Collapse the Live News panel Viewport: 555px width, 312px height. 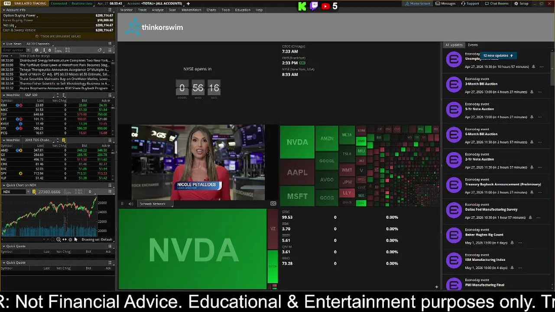pyautogui.click(x=4, y=44)
